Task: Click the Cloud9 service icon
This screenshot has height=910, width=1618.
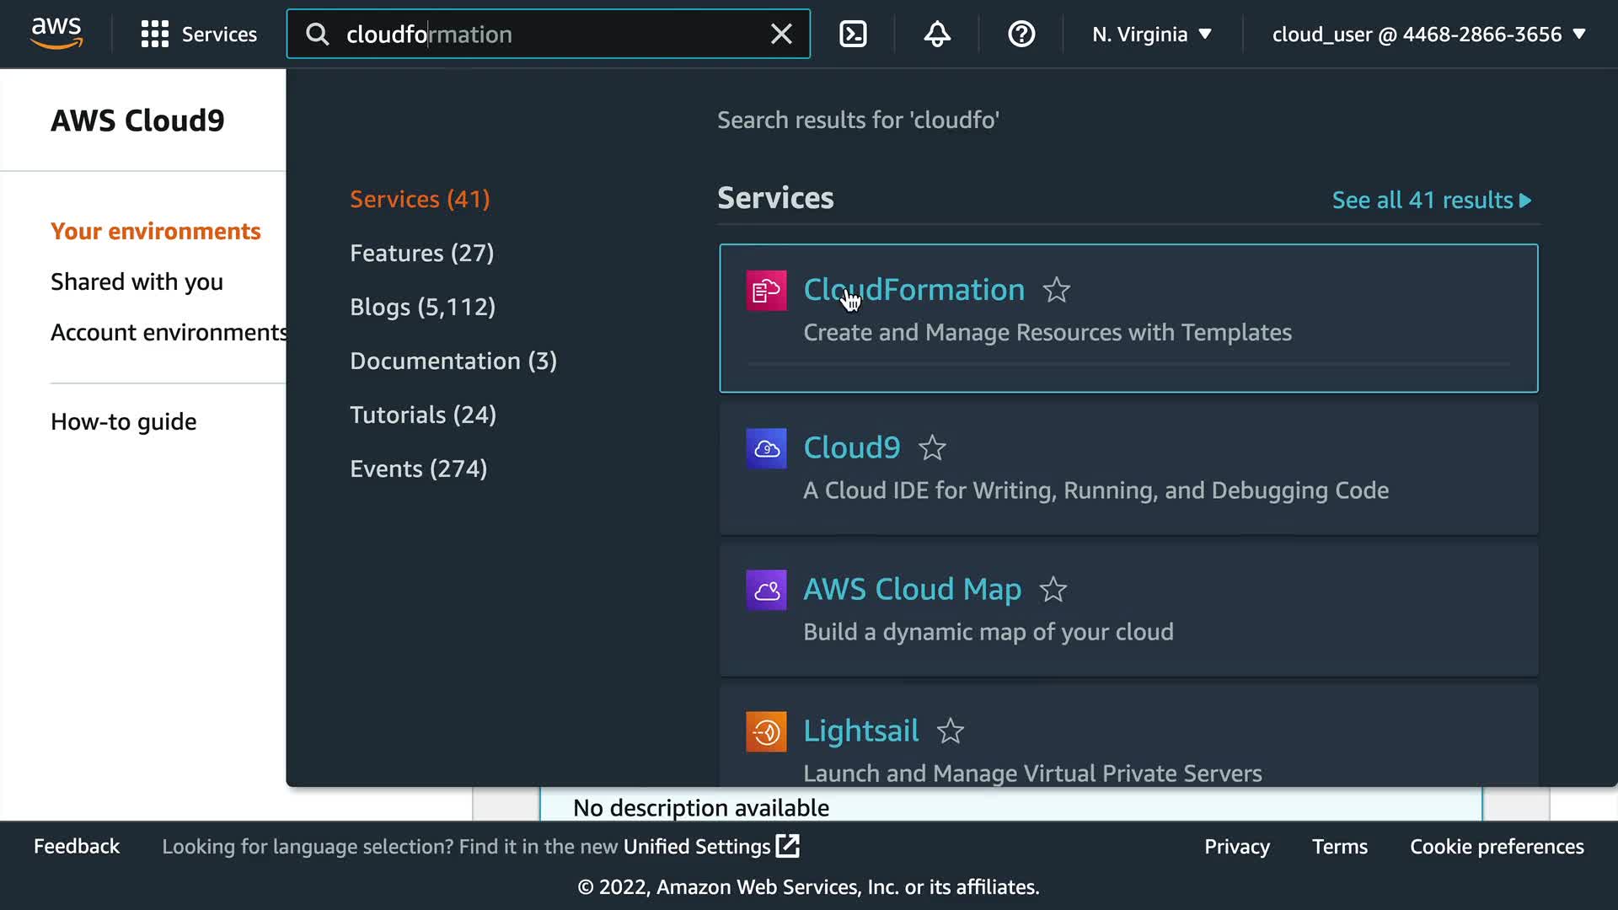Action: (x=766, y=448)
